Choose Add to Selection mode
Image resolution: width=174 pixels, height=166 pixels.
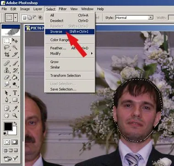tap(29, 17)
